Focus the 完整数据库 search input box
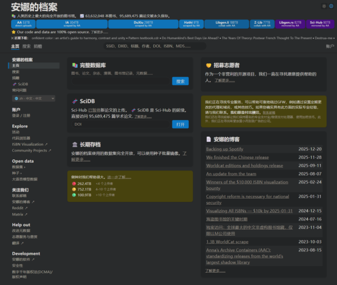The height and width of the screenshot is (285, 337). 121,81
